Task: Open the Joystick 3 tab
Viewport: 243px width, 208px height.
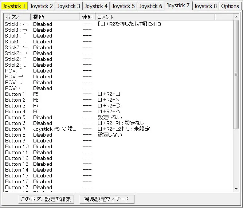Action: click(68, 6)
